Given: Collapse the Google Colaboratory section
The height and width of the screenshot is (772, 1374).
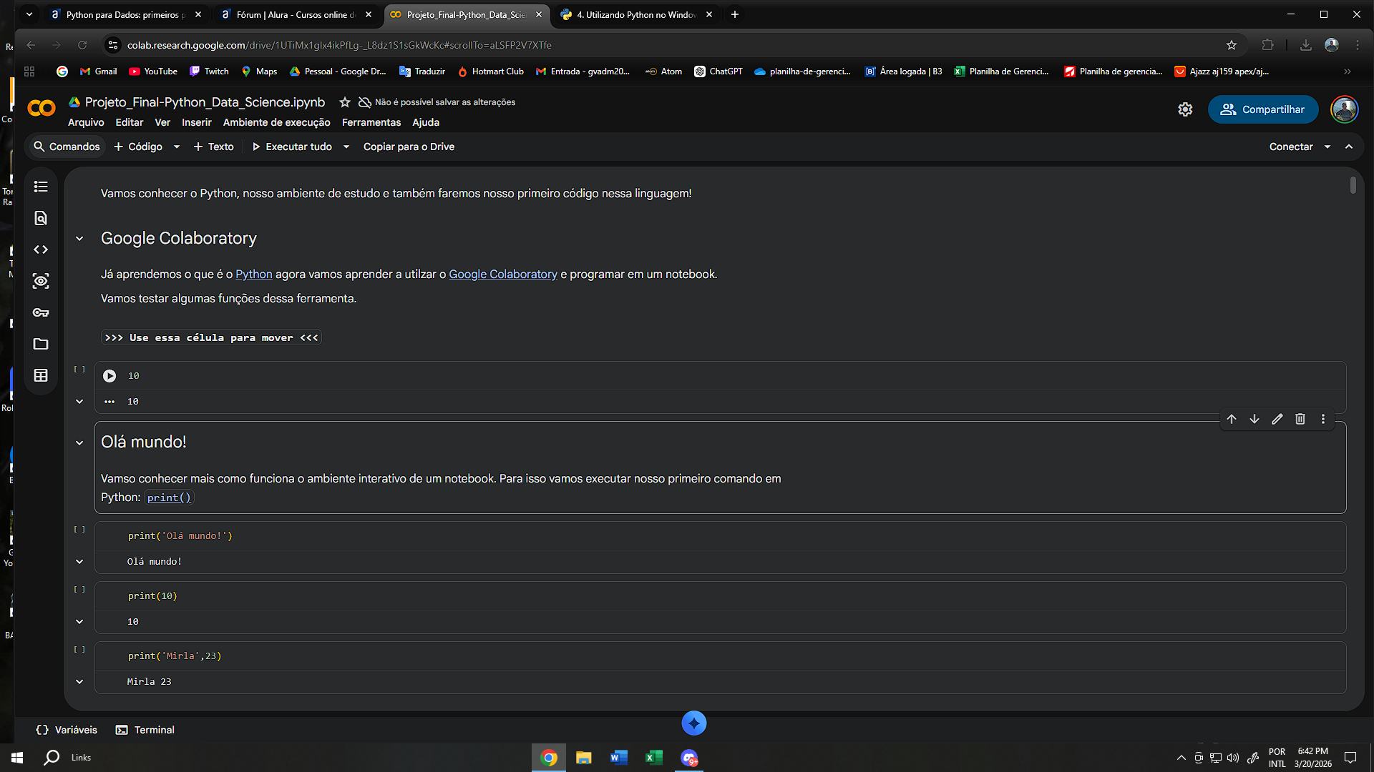Looking at the screenshot, I should point(79,239).
